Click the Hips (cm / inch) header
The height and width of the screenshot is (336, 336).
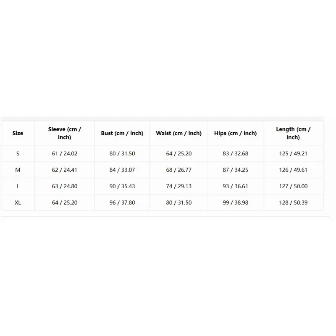click(235, 133)
